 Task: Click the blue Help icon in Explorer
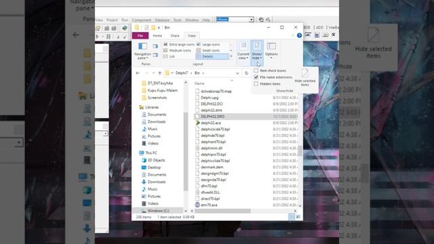click(x=299, y=35)
